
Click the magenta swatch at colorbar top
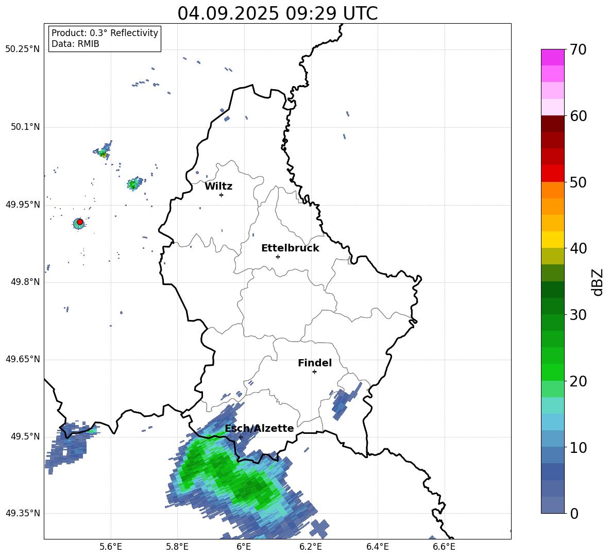553,57
